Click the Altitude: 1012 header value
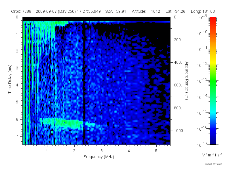The image size is (227, 170). click(x=146, y=11)
